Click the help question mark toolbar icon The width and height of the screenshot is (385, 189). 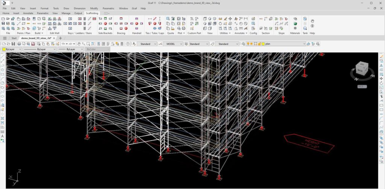128,44
